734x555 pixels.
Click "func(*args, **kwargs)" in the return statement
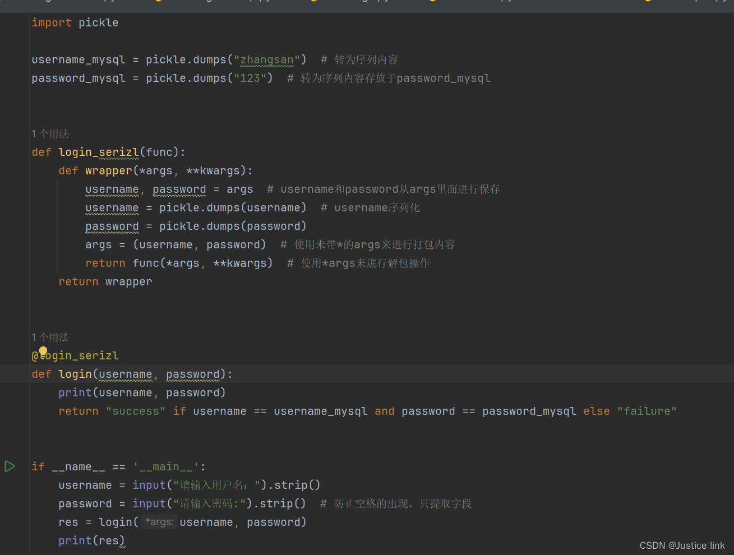pyautogui.click(x=202, y=263)
